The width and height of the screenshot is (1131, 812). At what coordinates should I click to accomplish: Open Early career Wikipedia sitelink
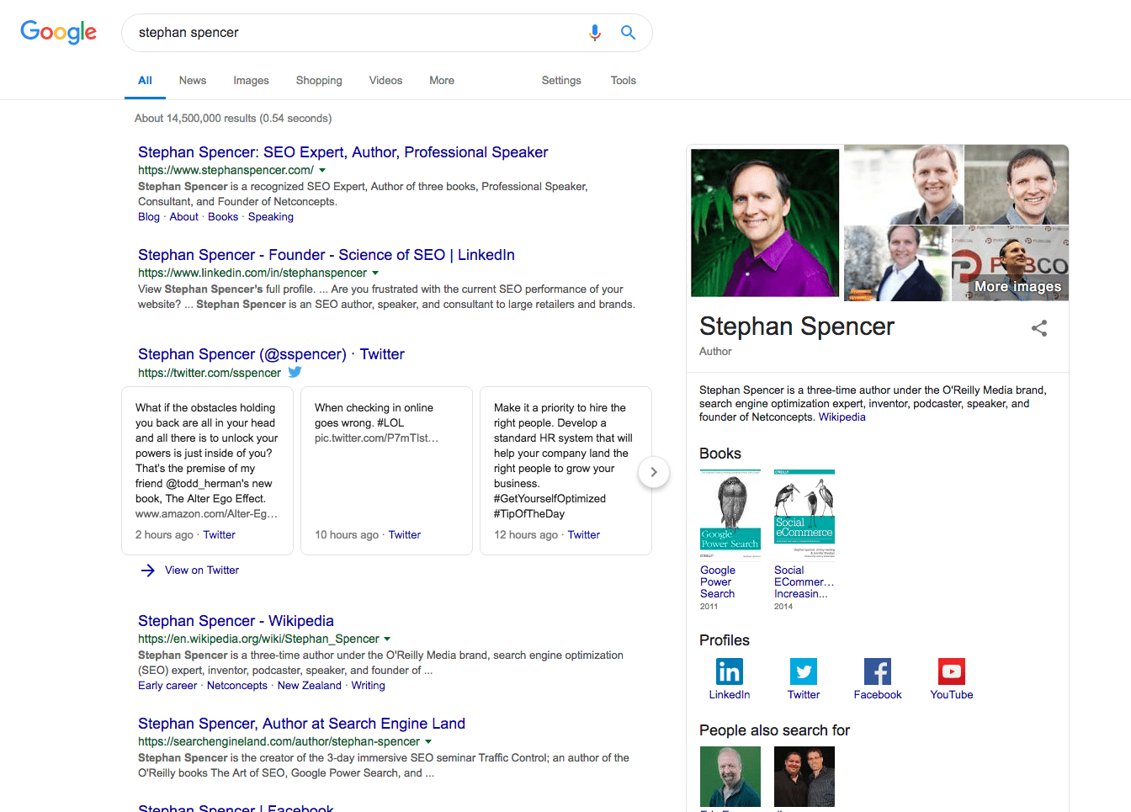[167, 686]
